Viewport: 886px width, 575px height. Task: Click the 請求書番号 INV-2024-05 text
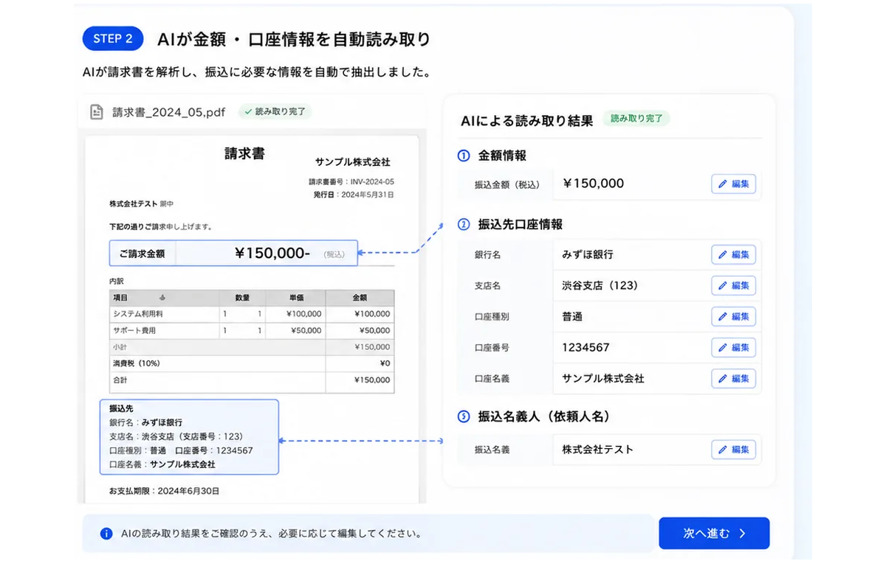pyautogui.click(x=351, y=181)
